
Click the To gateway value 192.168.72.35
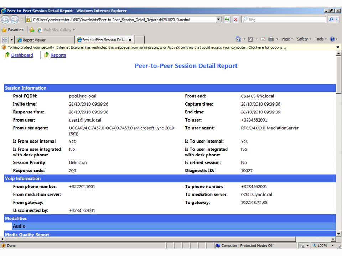[x=254, y=202]
